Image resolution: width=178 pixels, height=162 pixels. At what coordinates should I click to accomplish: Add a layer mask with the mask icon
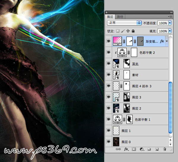pos(133,149)
